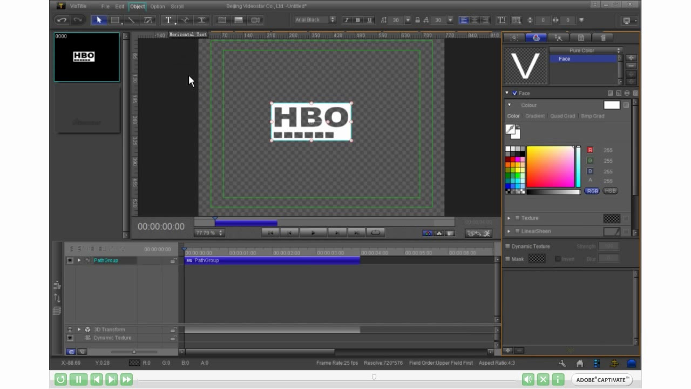Enable the Mask checkbox
Screen dimensions: 691x389
click(507, 259)
